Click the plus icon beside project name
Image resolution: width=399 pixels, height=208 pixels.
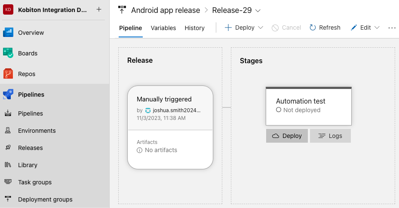tap(99, 9)
